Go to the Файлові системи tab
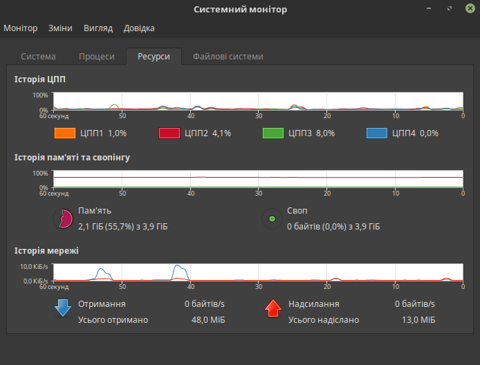480x365 pixels. coord(228,57)
